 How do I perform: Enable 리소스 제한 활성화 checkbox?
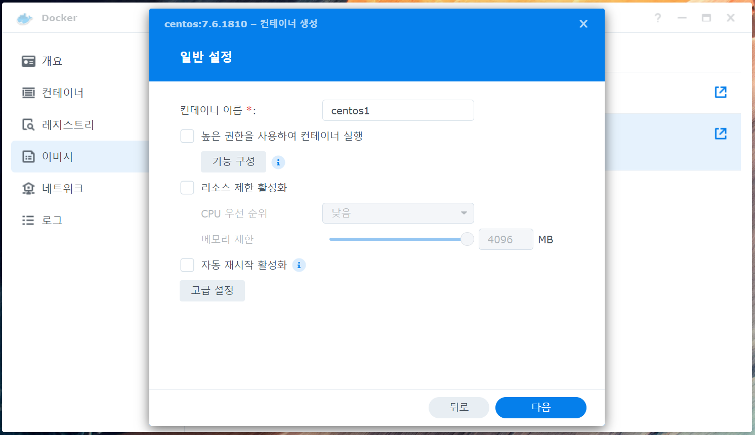187,188
